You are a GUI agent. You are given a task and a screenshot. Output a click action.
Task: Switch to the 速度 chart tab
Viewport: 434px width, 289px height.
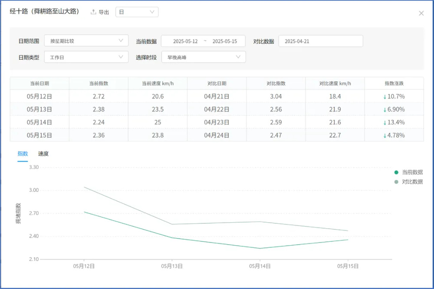click(43, 154)
